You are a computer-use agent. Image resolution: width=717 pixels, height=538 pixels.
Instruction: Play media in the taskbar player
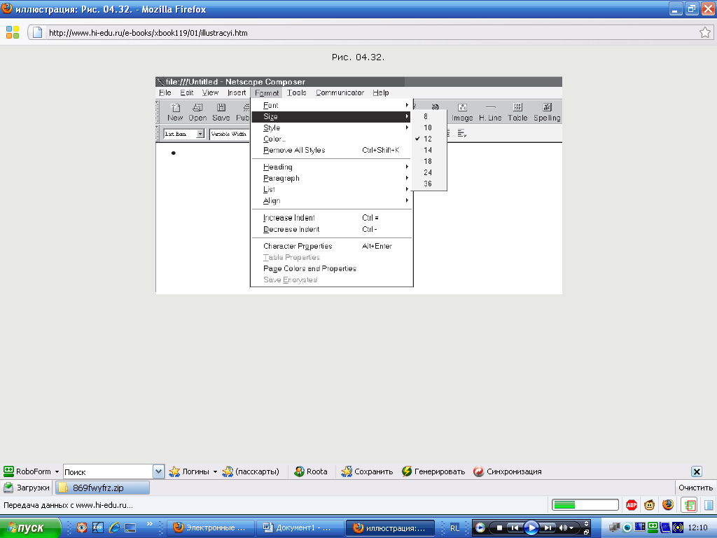click(531, 528)
